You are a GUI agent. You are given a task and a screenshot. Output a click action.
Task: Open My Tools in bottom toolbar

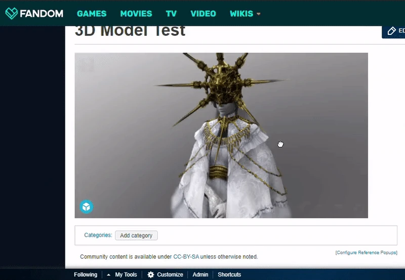[x=126, y=274]
